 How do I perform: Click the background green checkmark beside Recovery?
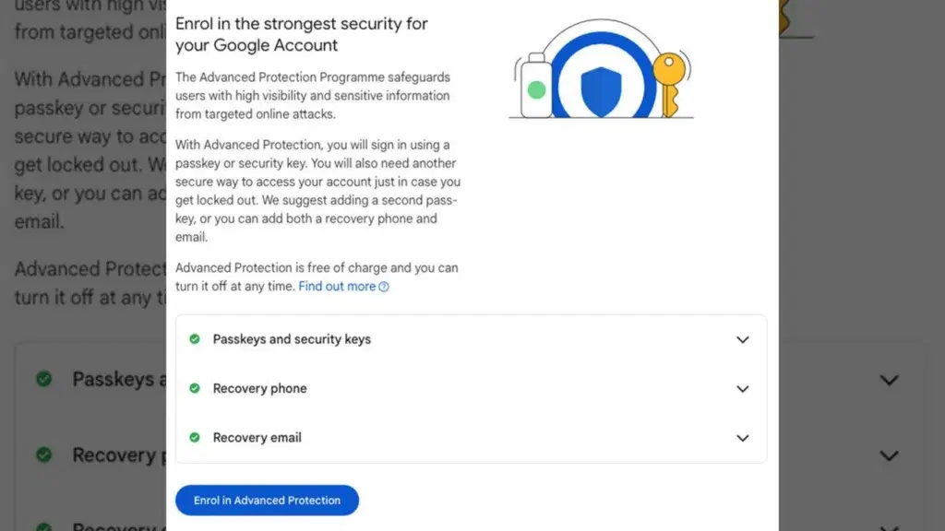click(43, 454)
